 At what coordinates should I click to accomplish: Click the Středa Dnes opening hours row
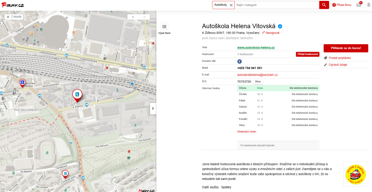coord(278,88)
